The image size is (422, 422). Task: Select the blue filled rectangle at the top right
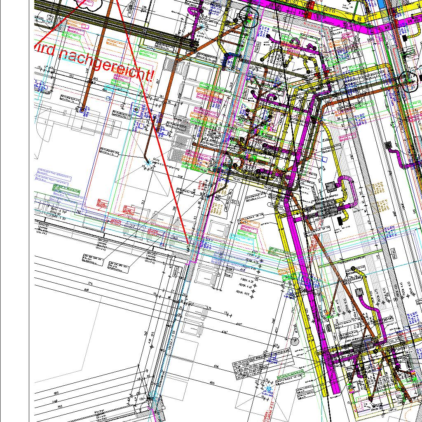point(380,4)
